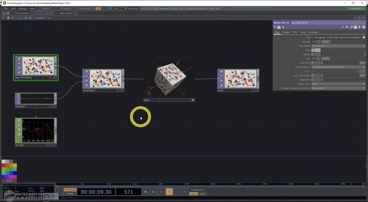This screenshot has width=368, height=202.
Task: Toggle the viewer flag on displace1 node
Action: coord(86,71)
